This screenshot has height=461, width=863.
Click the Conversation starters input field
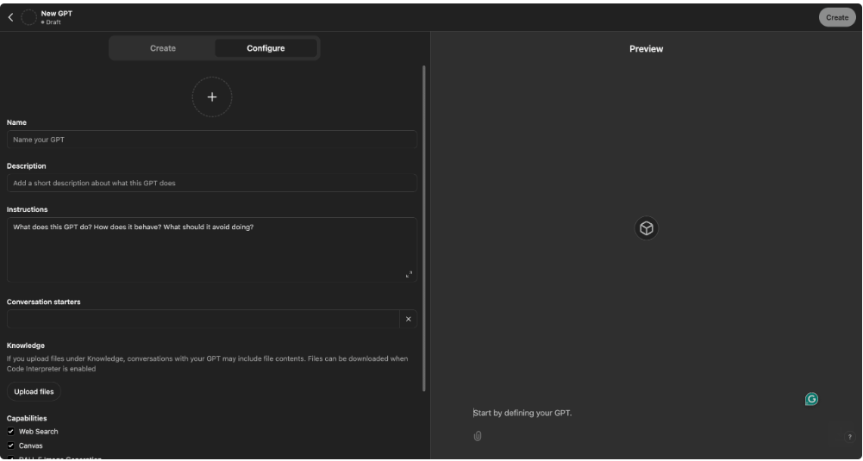point(203,319)
